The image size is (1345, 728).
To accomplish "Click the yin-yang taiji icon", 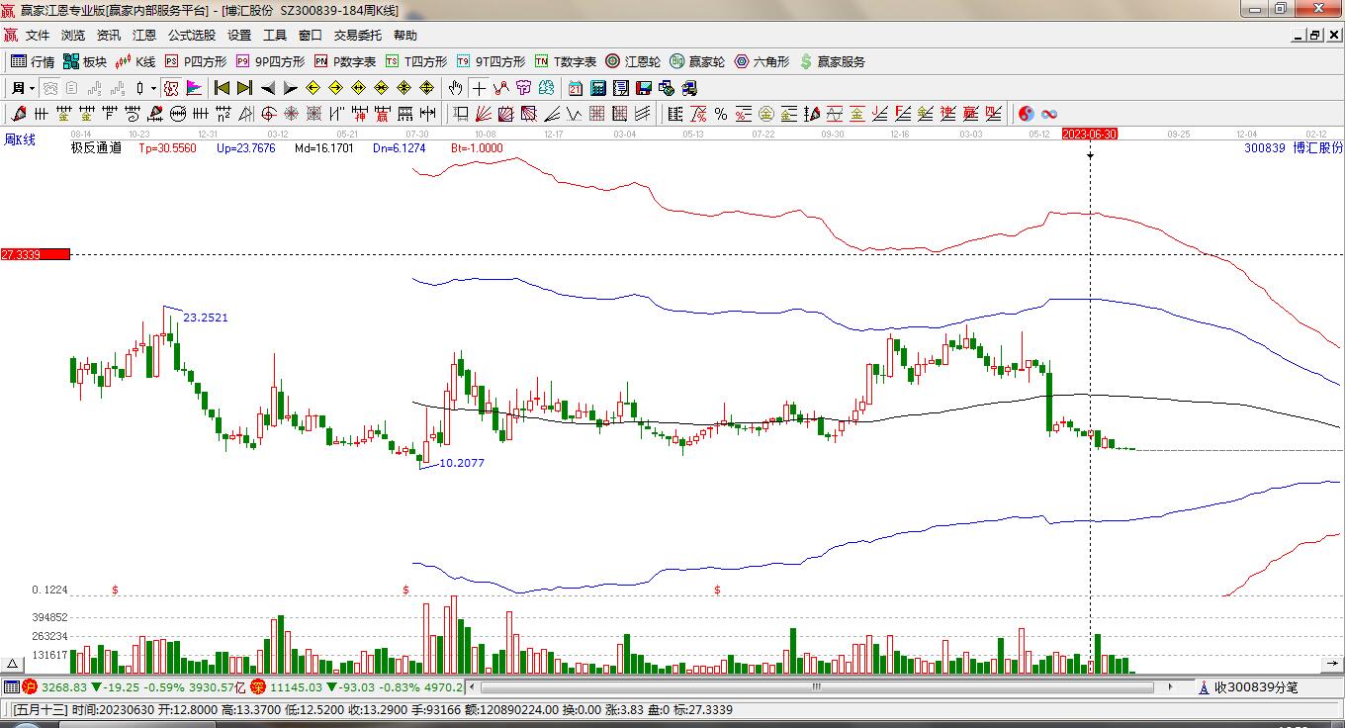I will (x=1027, y=114).
